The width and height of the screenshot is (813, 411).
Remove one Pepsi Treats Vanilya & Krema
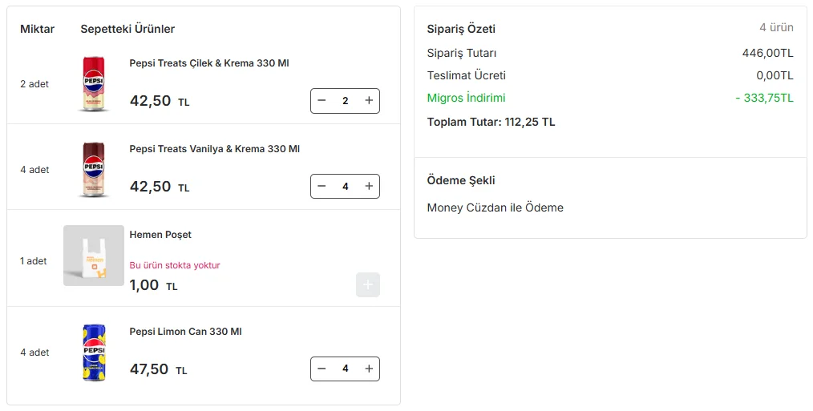322,186
